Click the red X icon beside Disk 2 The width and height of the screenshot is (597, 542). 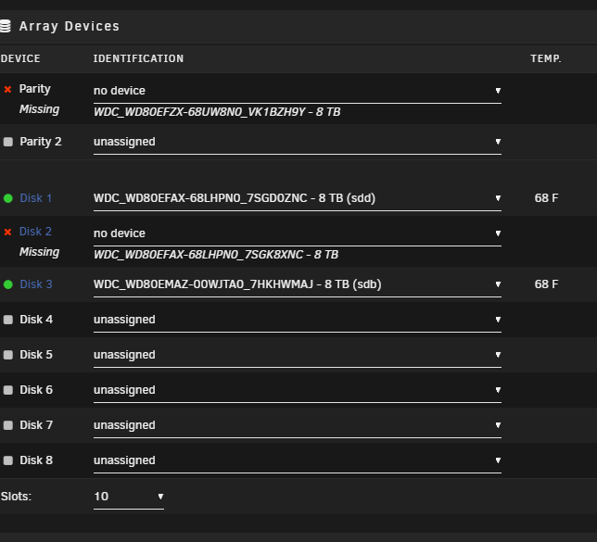coord(7,233)
